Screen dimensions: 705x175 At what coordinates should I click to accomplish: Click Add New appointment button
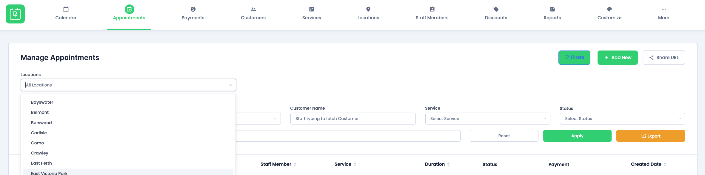618,58
